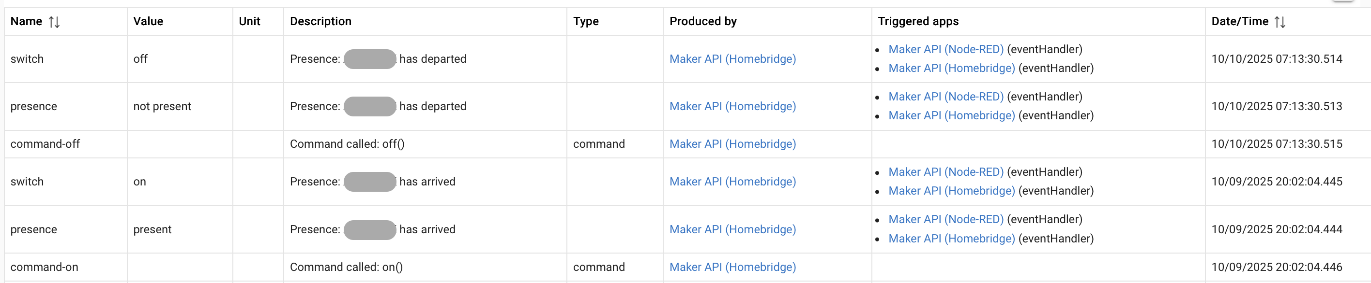The image size is (1371, 283).
Task: Click the Description column header
Action: tap(320, 21)
